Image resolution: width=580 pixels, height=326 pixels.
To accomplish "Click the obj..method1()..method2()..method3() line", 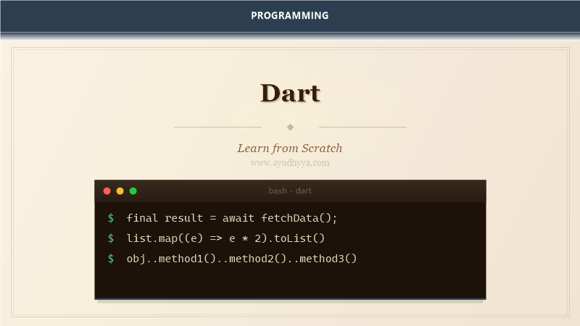I will click(x=241, y=259).
